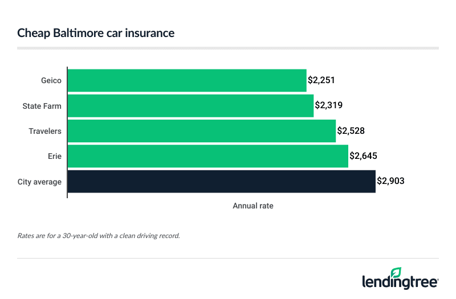456x299 pixels.
Task: Click the lendingtree wordmark text
Action: (x=400, y=282)
